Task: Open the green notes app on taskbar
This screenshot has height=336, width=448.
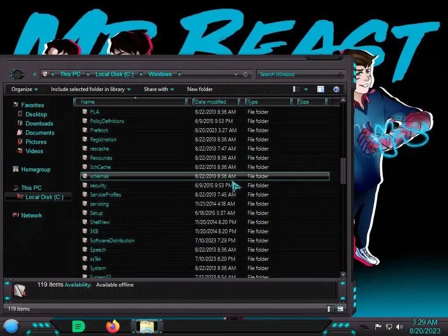Action: coord(79,326)
